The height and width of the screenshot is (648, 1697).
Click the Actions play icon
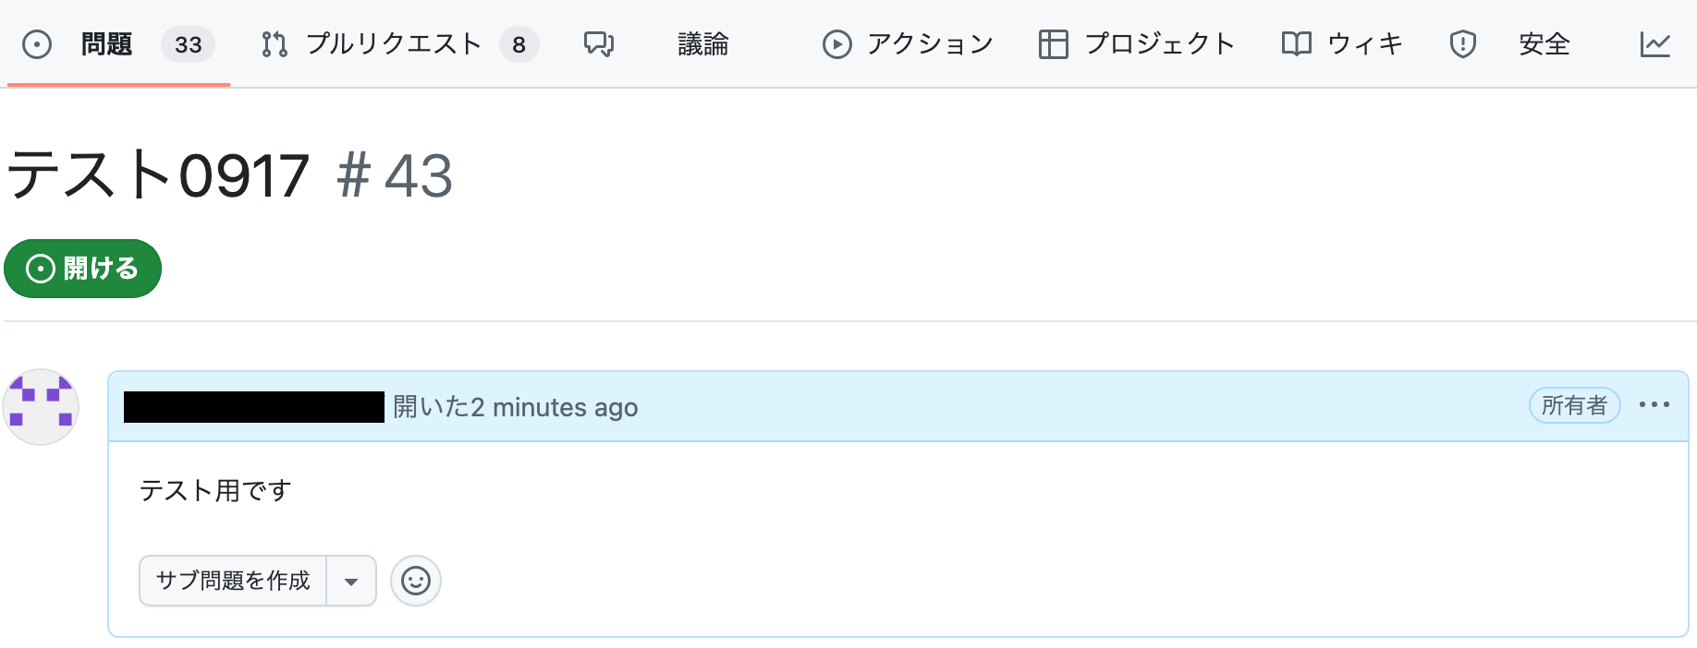pyautogui.click(x=836, y=44)
